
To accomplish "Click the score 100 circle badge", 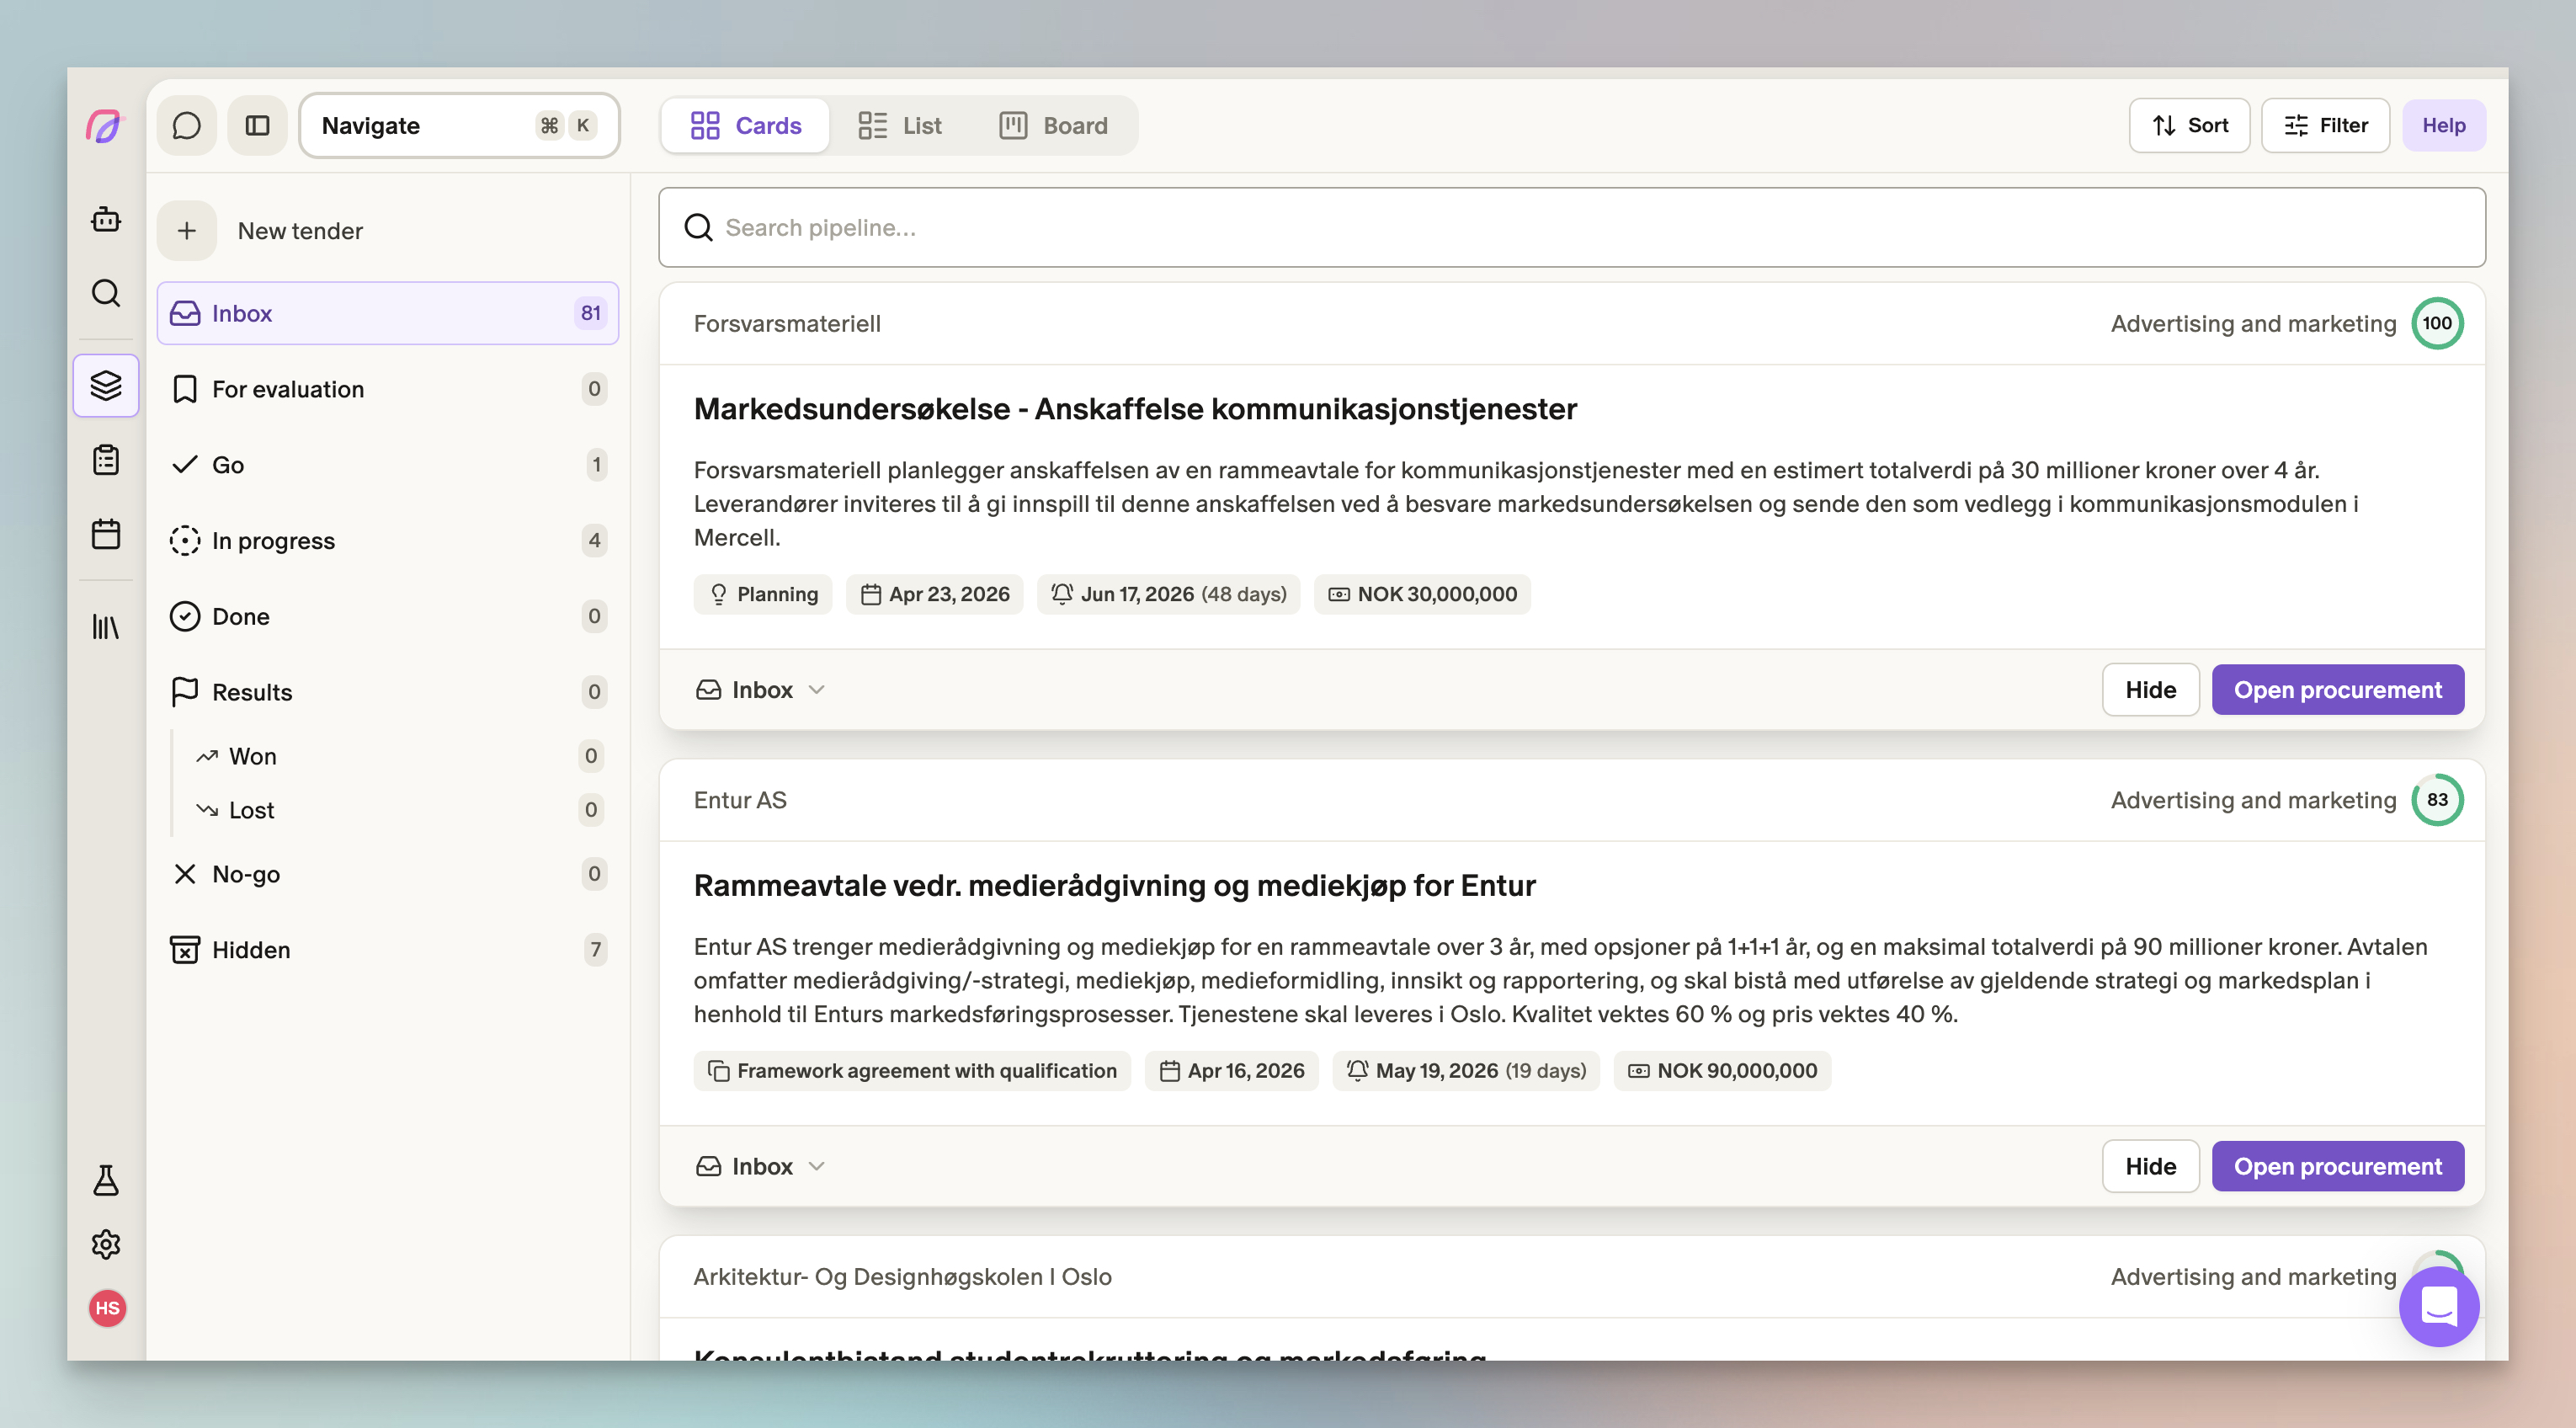I will click(x=2437, y=323).
